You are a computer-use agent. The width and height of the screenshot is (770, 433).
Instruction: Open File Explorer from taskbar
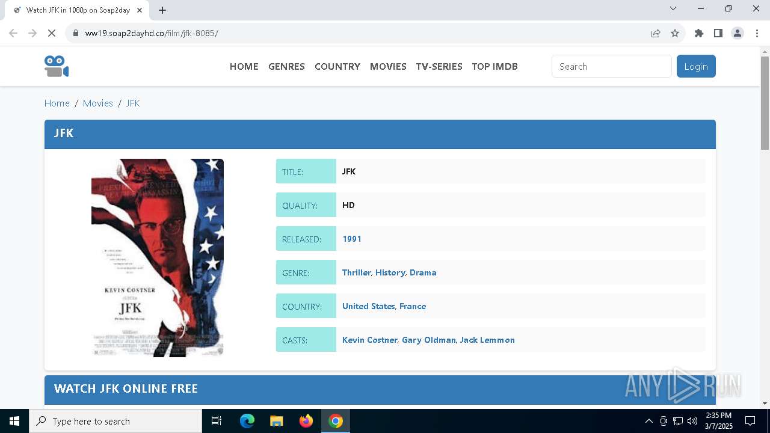pos(276,421)
